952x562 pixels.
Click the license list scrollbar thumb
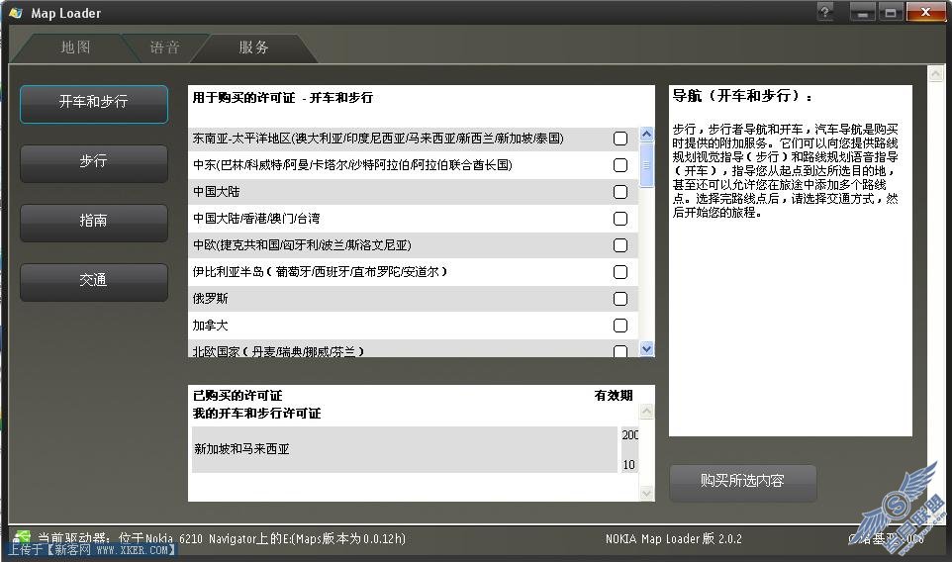point(646,164)
